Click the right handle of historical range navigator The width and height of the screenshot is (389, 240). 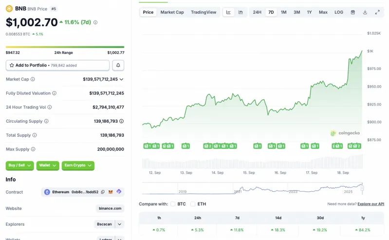362,188
